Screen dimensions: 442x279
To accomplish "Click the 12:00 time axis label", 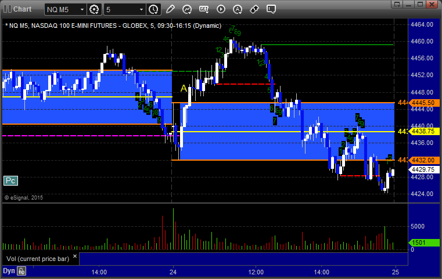I will pyautogui.click(x=256, y=272).
